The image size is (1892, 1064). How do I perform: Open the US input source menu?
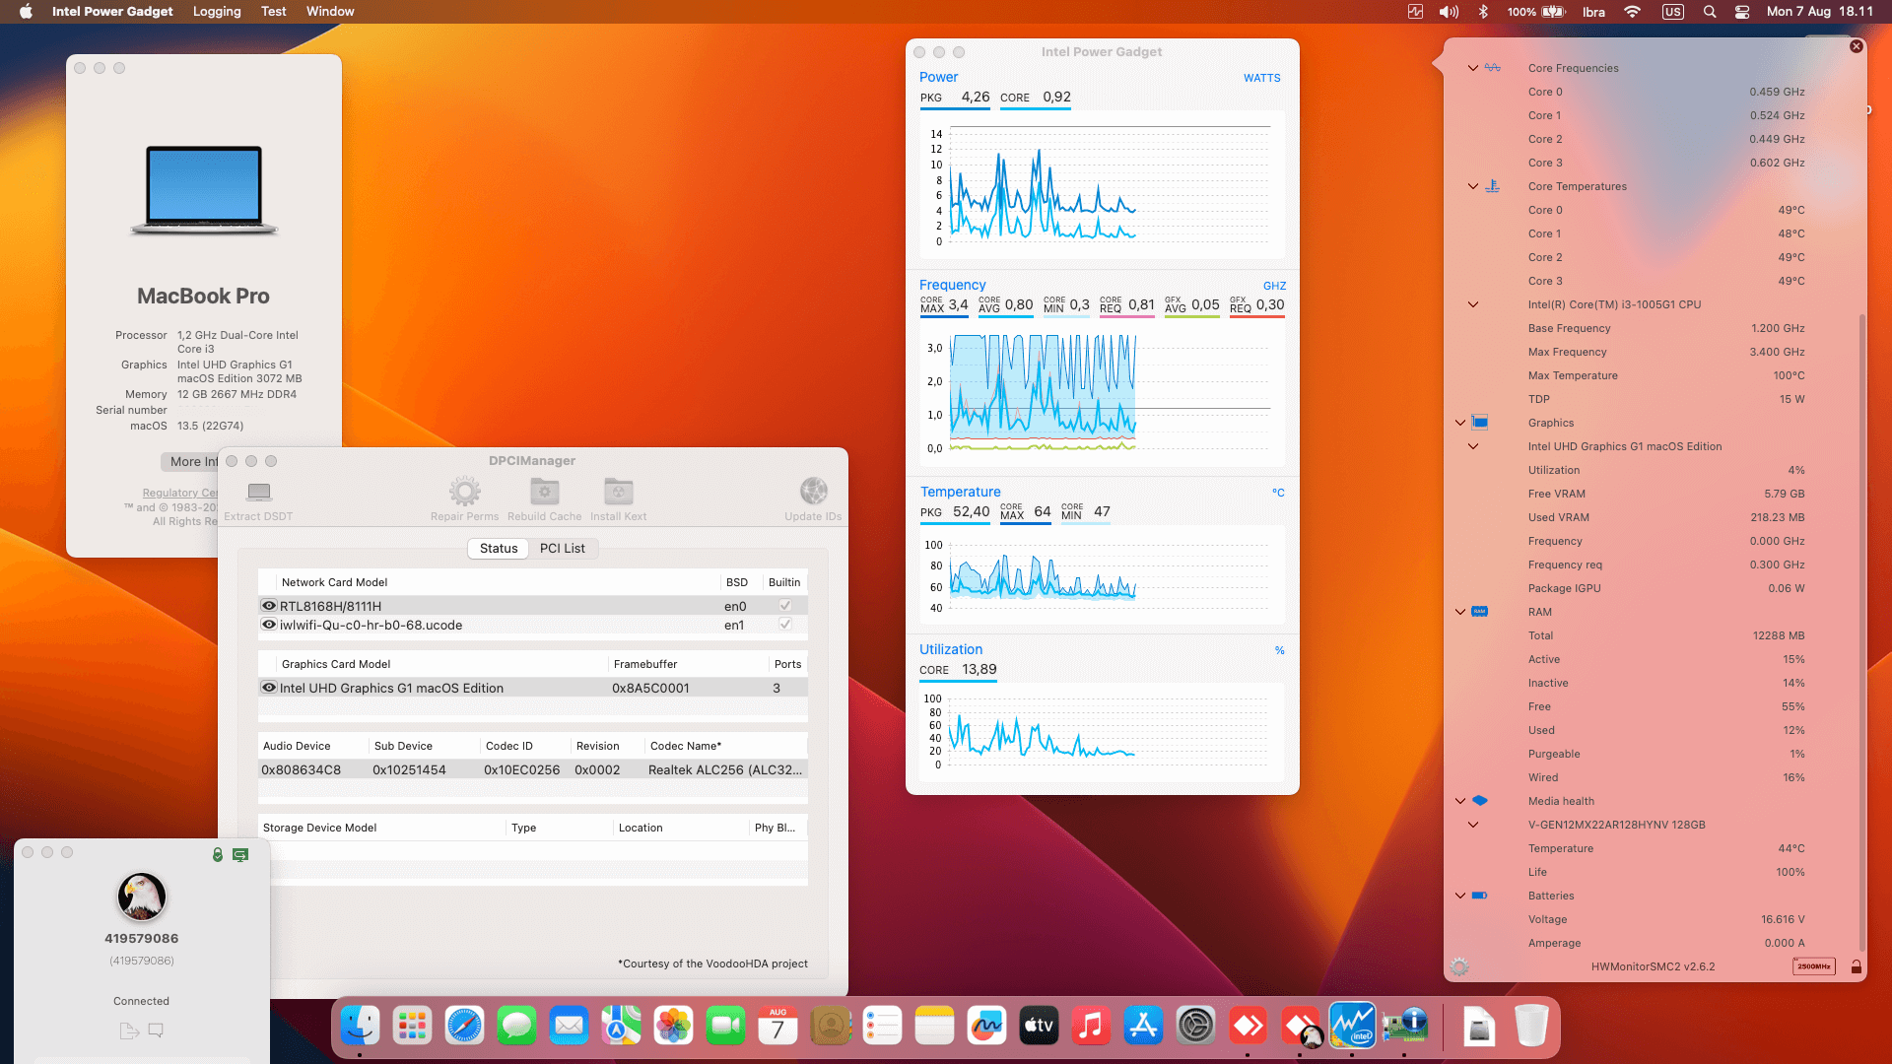point(1673,12)
